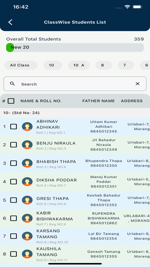Tap Lal Bir Tamang's phone 9845012354
Screen dimensions: 150x267
pos(104,239)
